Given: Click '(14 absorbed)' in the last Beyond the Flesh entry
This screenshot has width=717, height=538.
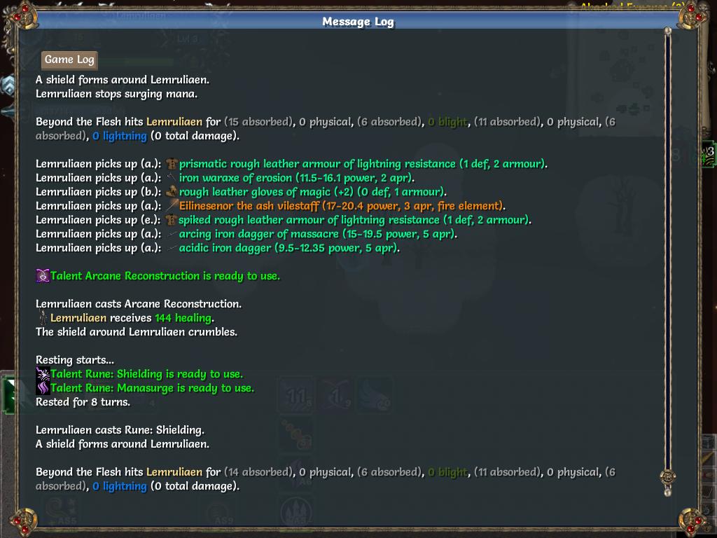Looking at the screenshot, I should click(x=259, y=472).
